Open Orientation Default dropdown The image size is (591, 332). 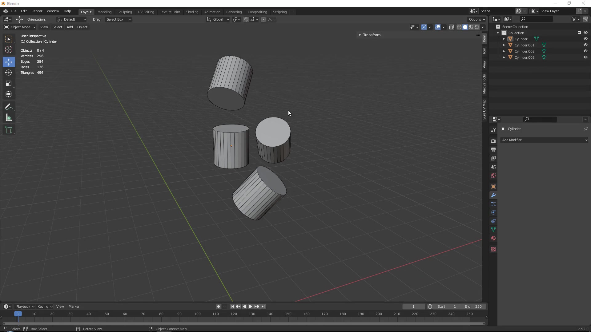(x=71, y=19)
